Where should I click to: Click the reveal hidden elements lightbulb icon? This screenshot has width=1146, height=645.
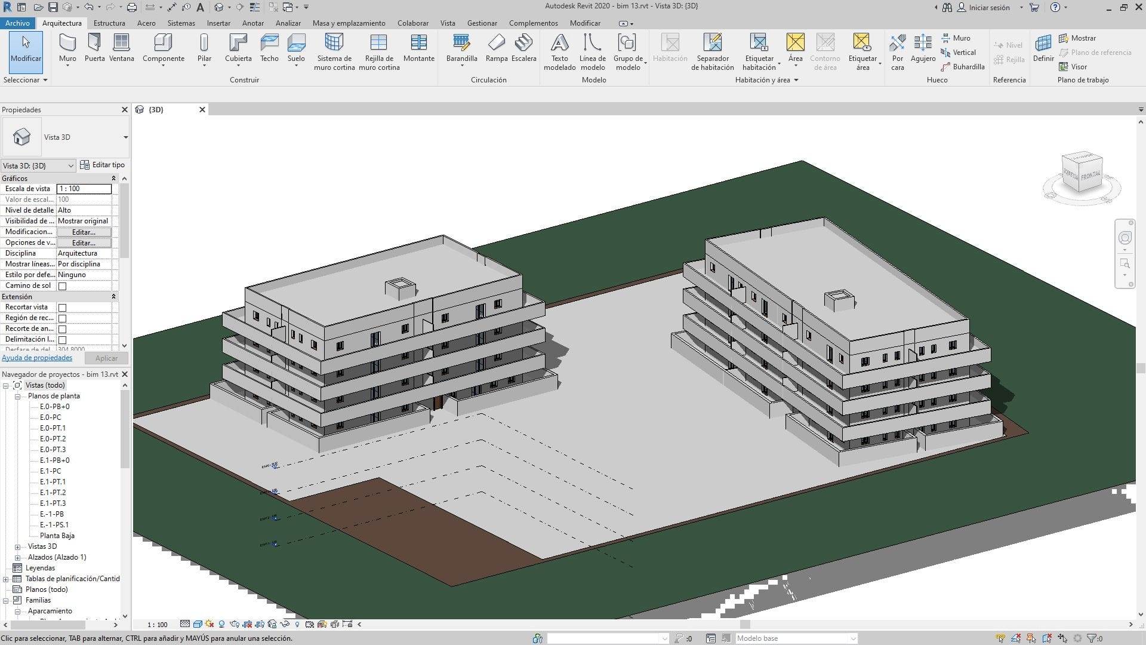click(298, 624)
